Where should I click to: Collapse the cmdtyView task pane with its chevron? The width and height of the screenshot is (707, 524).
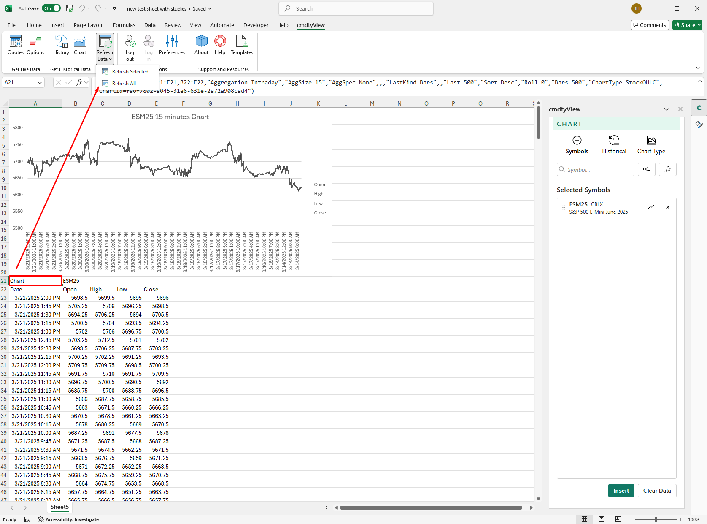click(x=667, y=109)
